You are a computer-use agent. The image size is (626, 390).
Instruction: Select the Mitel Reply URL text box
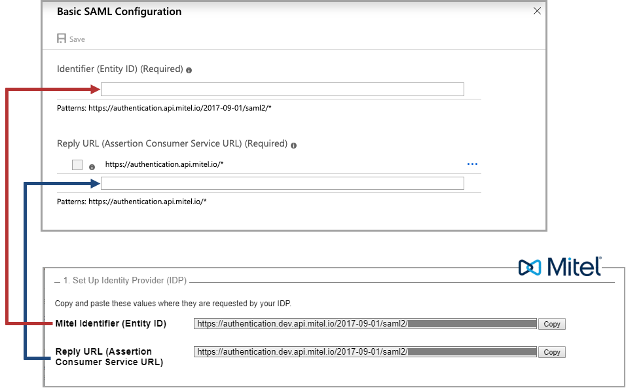[365, 351]
